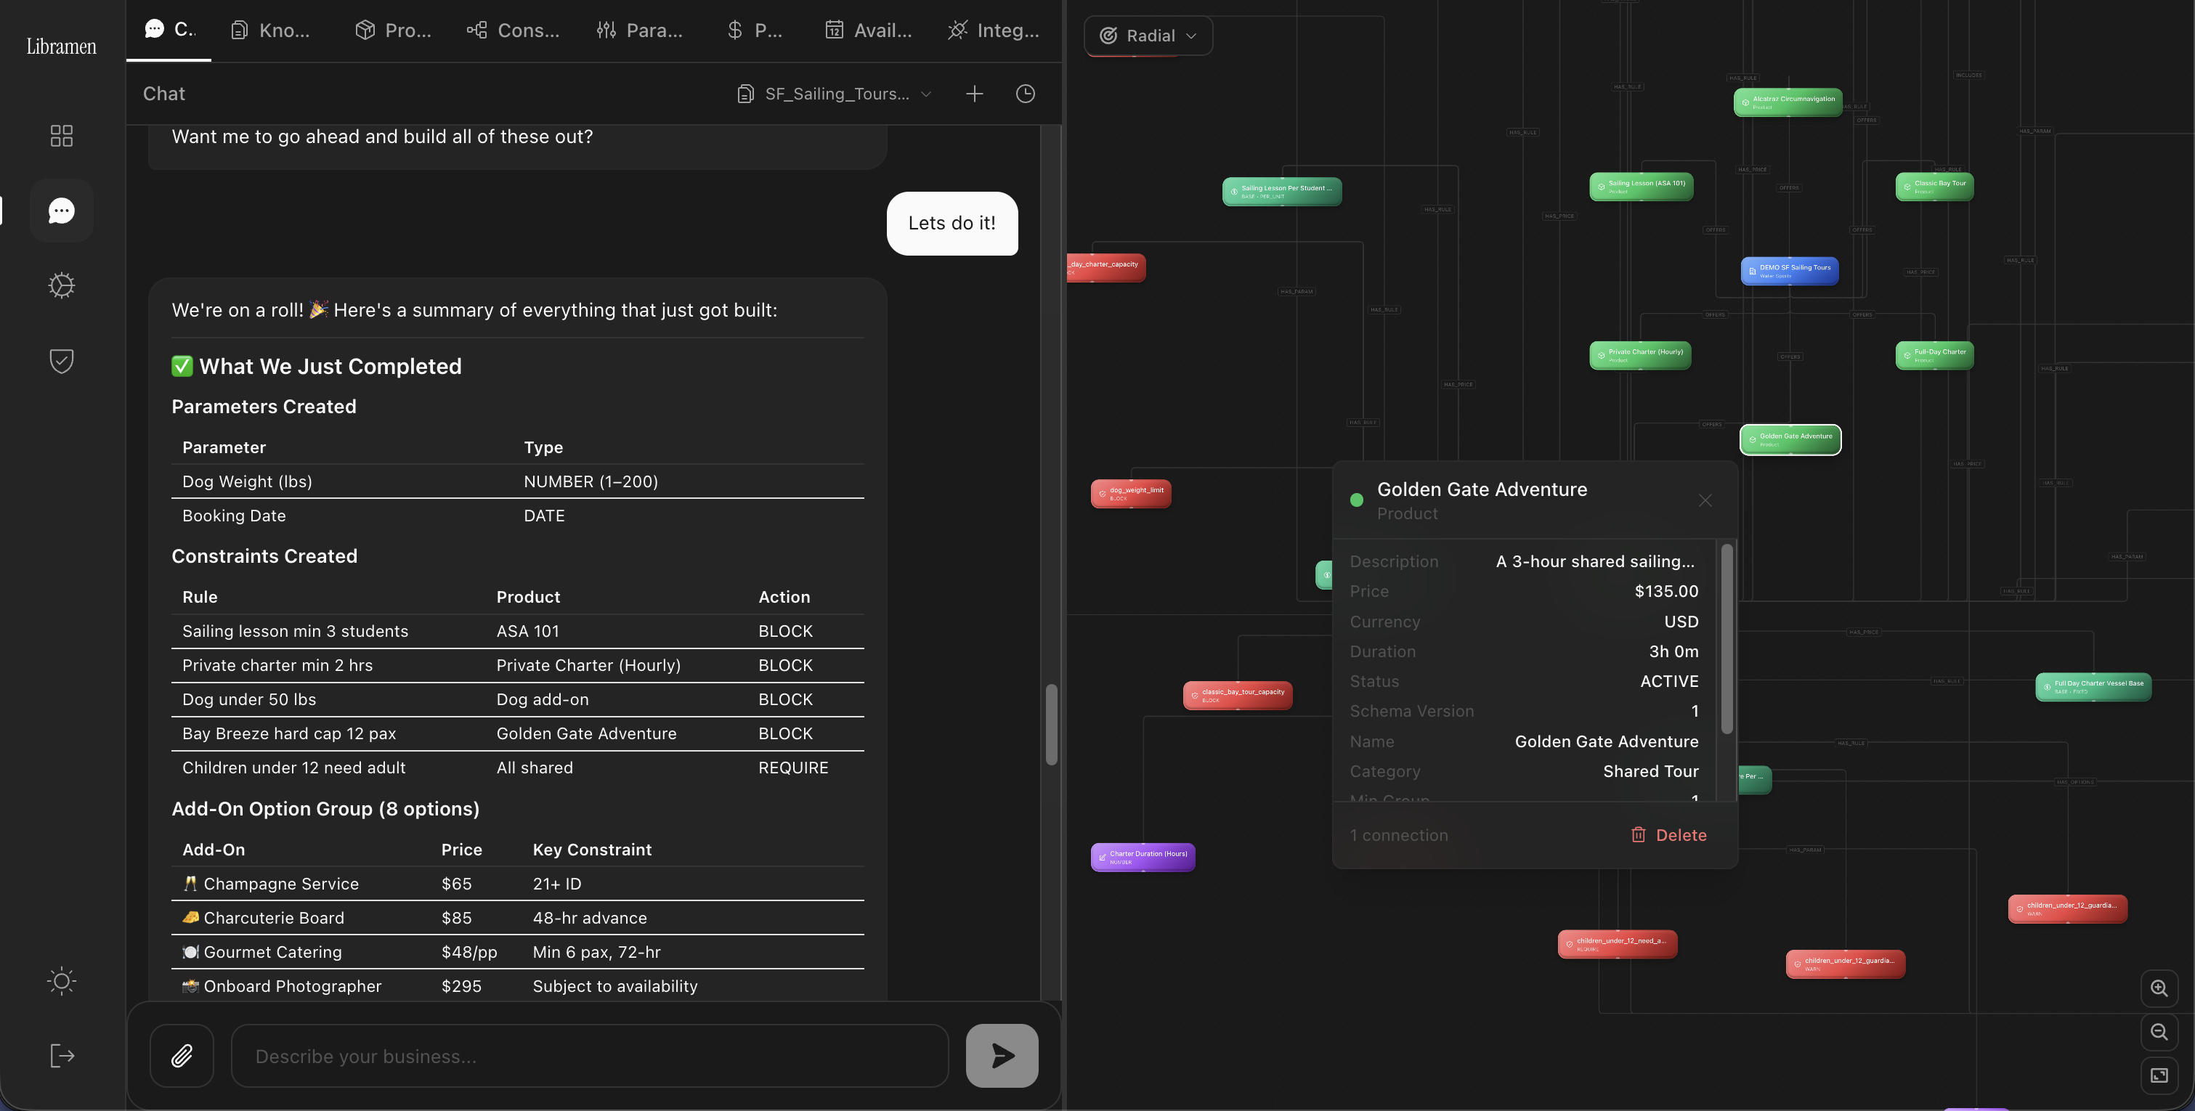The height and width of the screenshot is (1111, 2195).
Task: Open the shield checkmark icon in sidebar
Action: pos(61,360)
